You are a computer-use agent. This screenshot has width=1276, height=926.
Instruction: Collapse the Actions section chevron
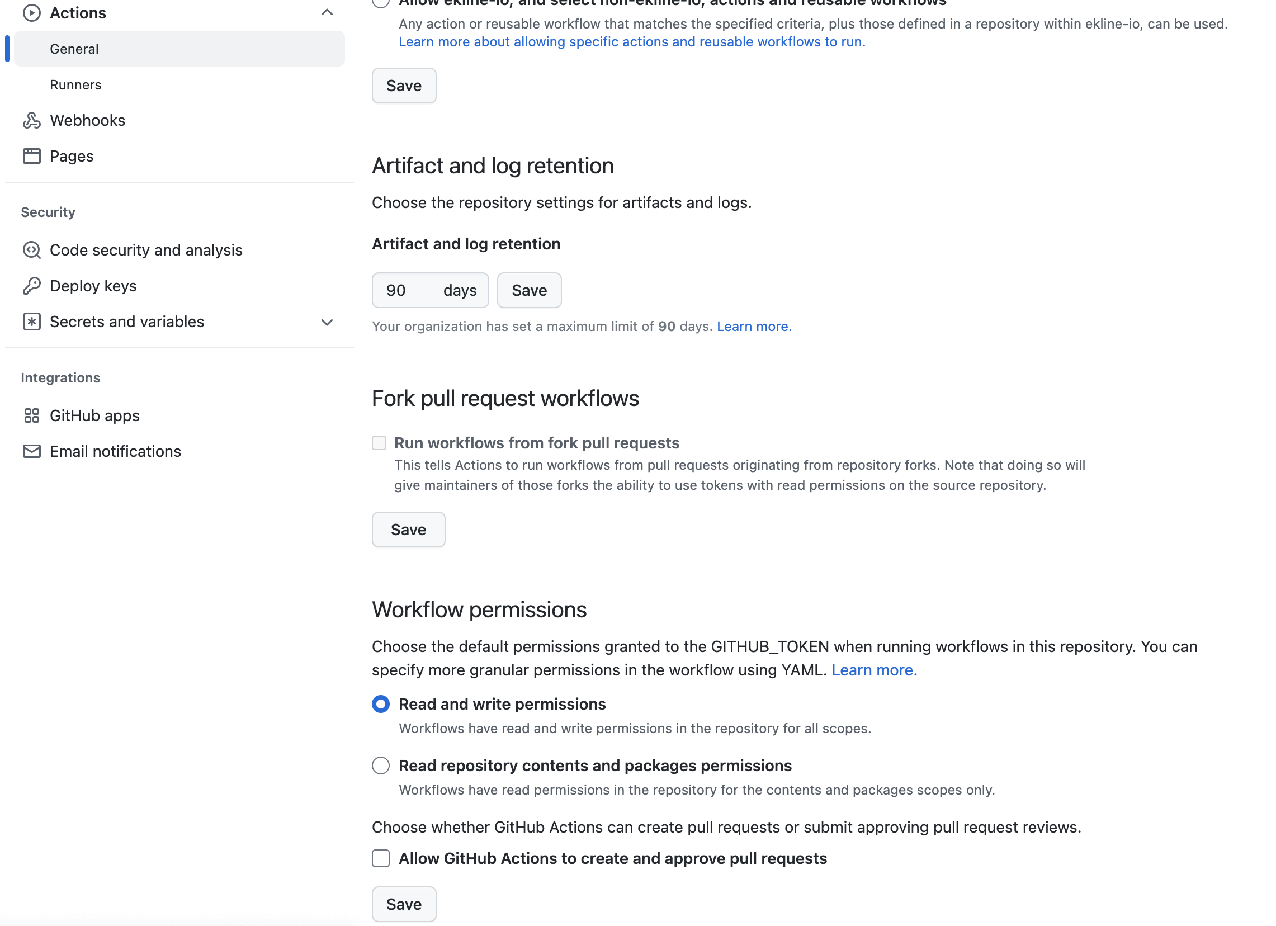click(x=327, y=12)
